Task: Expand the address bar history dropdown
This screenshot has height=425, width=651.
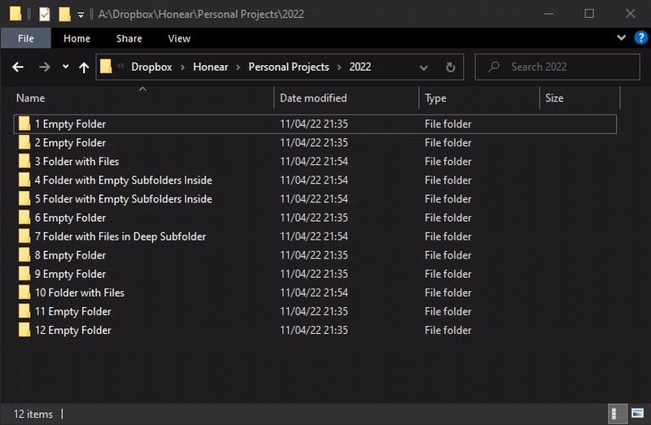Action: coord(423,67)
